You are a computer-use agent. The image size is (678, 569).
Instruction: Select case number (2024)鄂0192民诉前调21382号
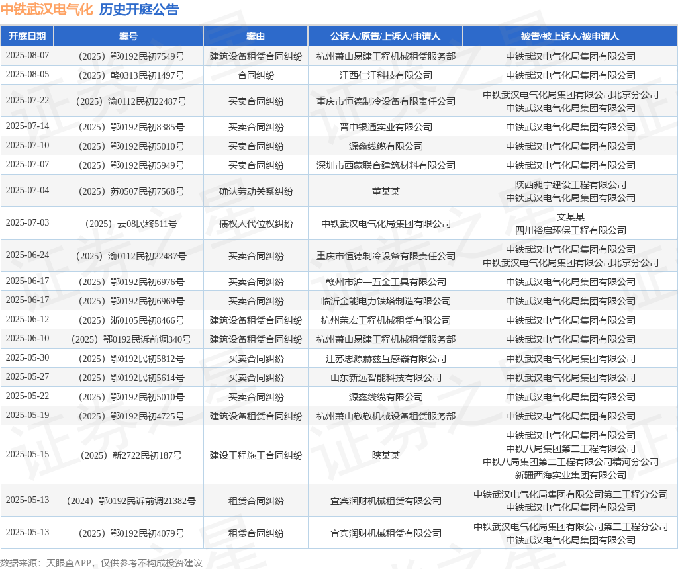pyautogui.click(x=132, y=501)
